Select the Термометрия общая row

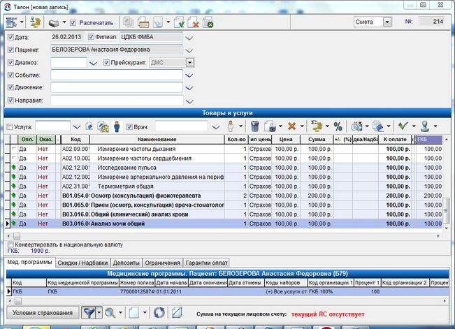click(x=224, y=187)
